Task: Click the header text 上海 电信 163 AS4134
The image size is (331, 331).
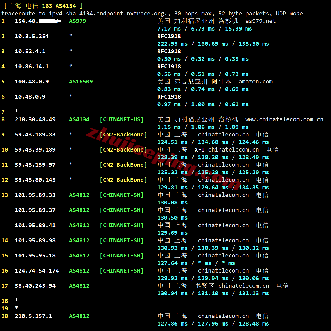Action: point(42,6)
